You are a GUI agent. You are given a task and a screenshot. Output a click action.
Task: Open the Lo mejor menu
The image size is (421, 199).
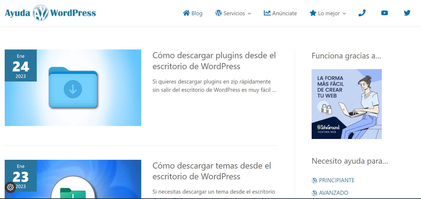329,13
